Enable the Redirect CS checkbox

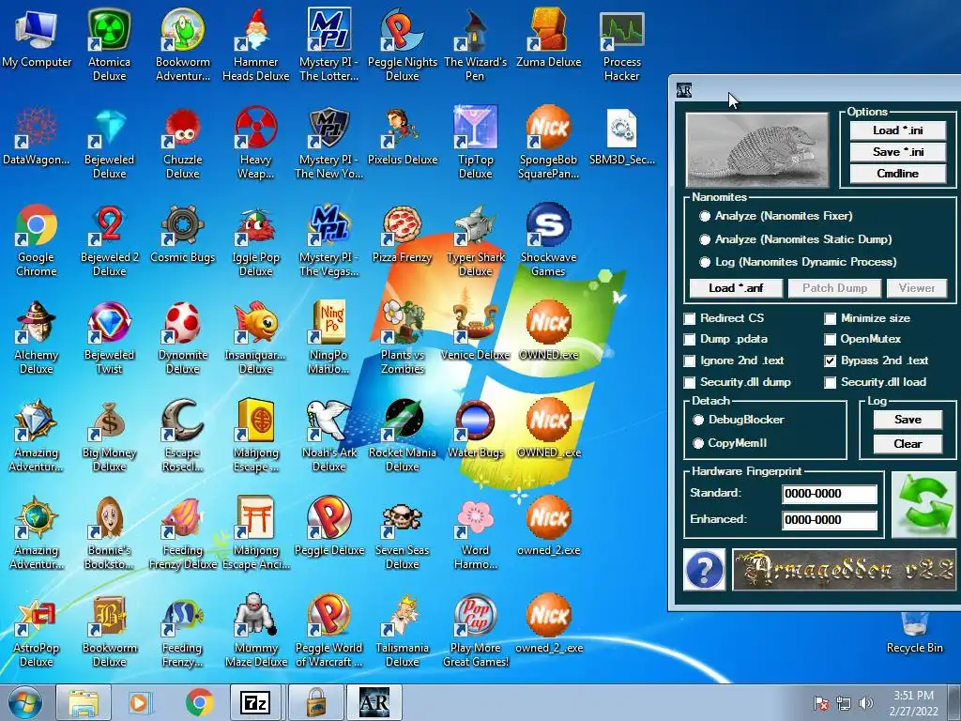[x=690, y=319]
